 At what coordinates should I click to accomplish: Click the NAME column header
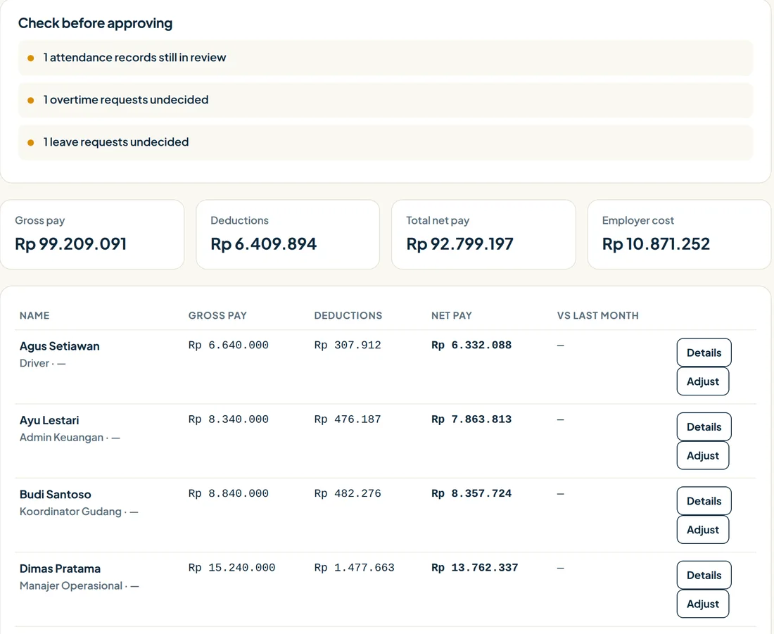pyautogui.click(x=34, y=315)
